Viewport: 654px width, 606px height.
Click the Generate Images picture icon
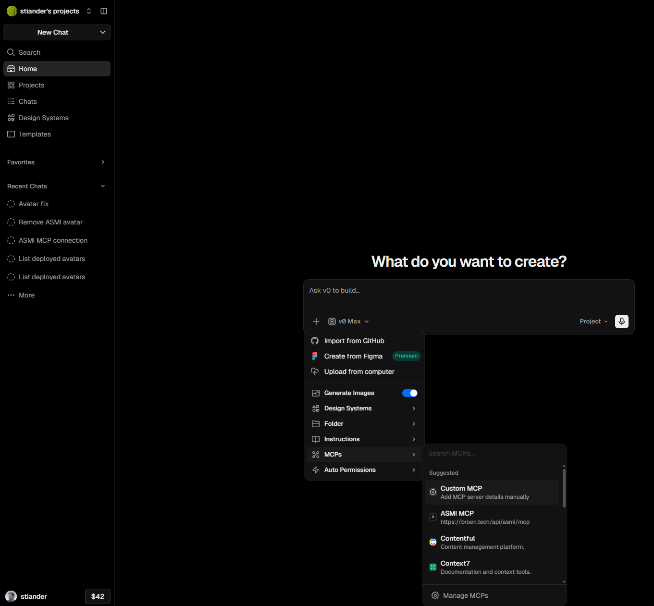pyautogui.click(x=316, y=393)
